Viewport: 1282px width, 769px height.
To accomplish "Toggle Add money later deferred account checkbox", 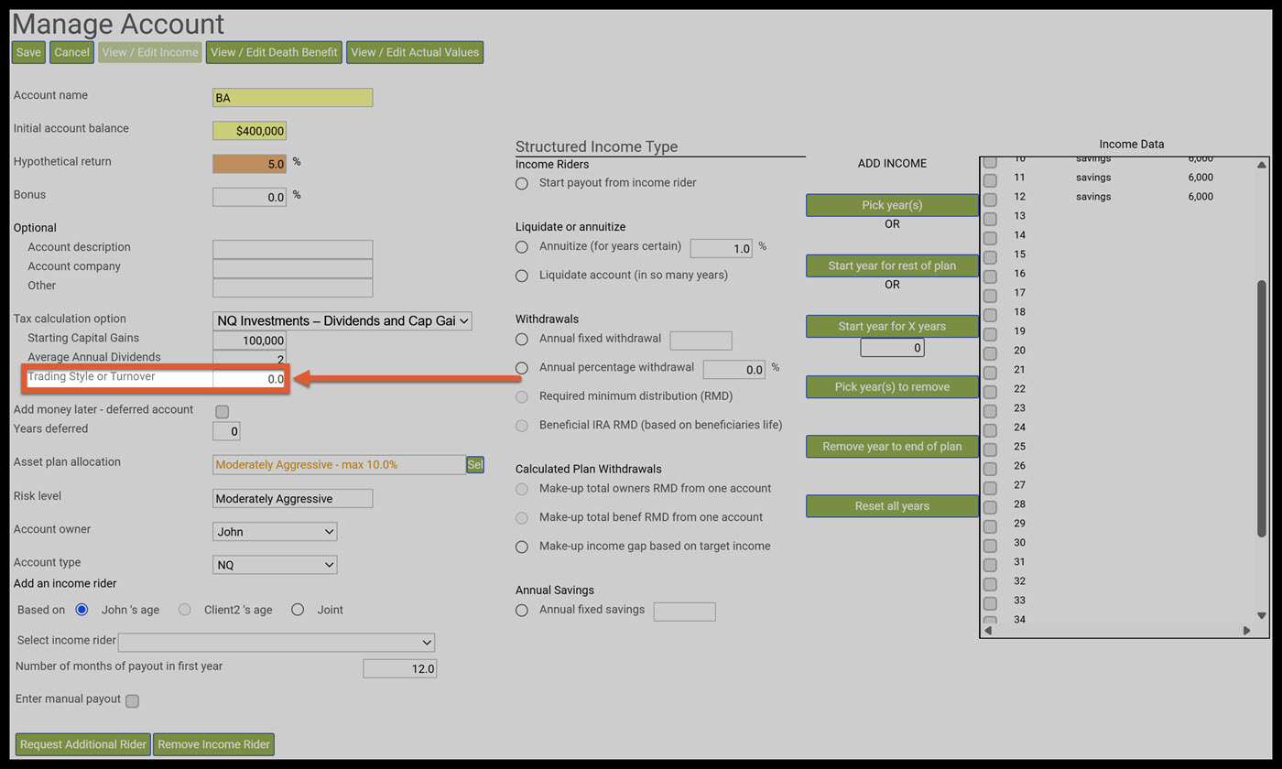I will click(222, 412).
